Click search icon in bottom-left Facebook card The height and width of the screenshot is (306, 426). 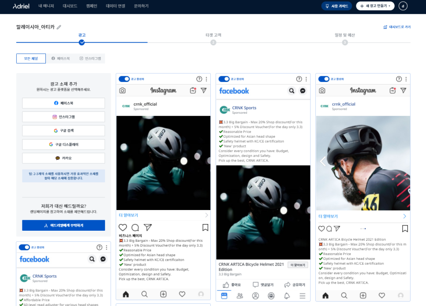coord(92,259)
